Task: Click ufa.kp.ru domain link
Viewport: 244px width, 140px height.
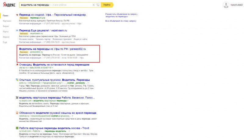Action: tap(23, 68)
